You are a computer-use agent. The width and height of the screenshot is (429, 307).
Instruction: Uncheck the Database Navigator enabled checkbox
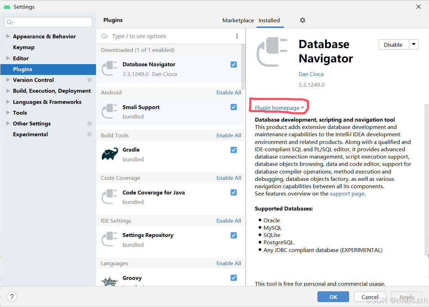[x=234, y=64]
